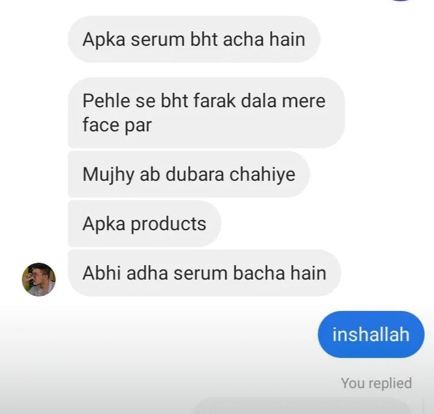Click 'Abhi' next to the avatar
The height and width of the screenshot is (414, 434).
tap(101, 273)
